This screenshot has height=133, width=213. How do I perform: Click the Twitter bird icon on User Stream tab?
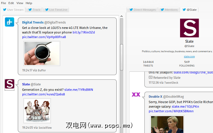click(5, 10)
